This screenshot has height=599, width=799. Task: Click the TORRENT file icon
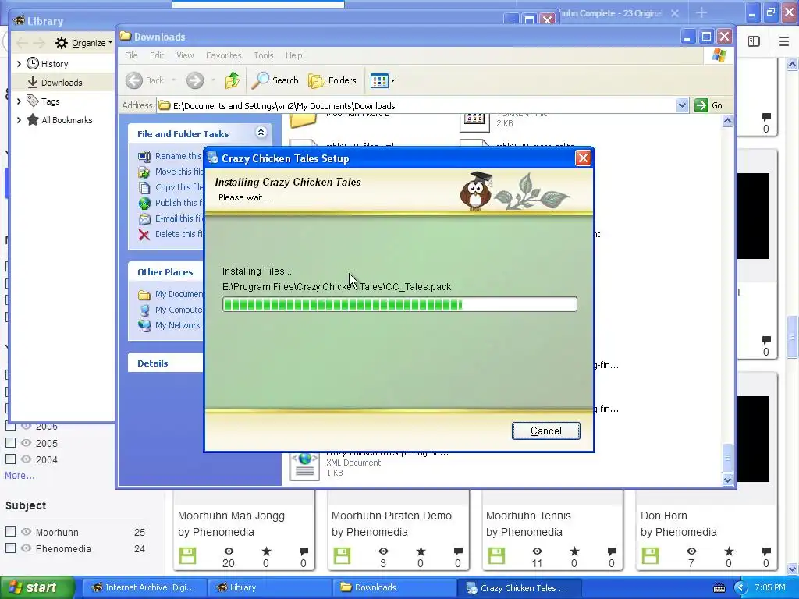coord(474,121)
